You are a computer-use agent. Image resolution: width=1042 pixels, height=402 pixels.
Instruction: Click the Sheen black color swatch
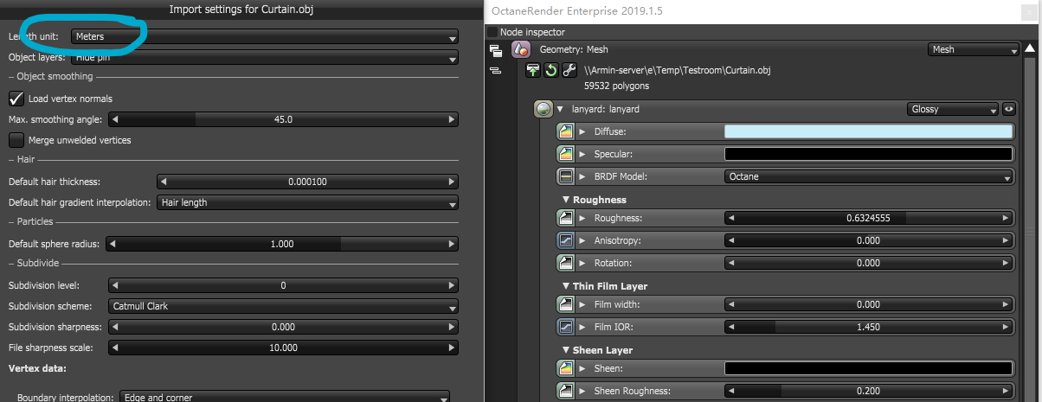point(868,369)
